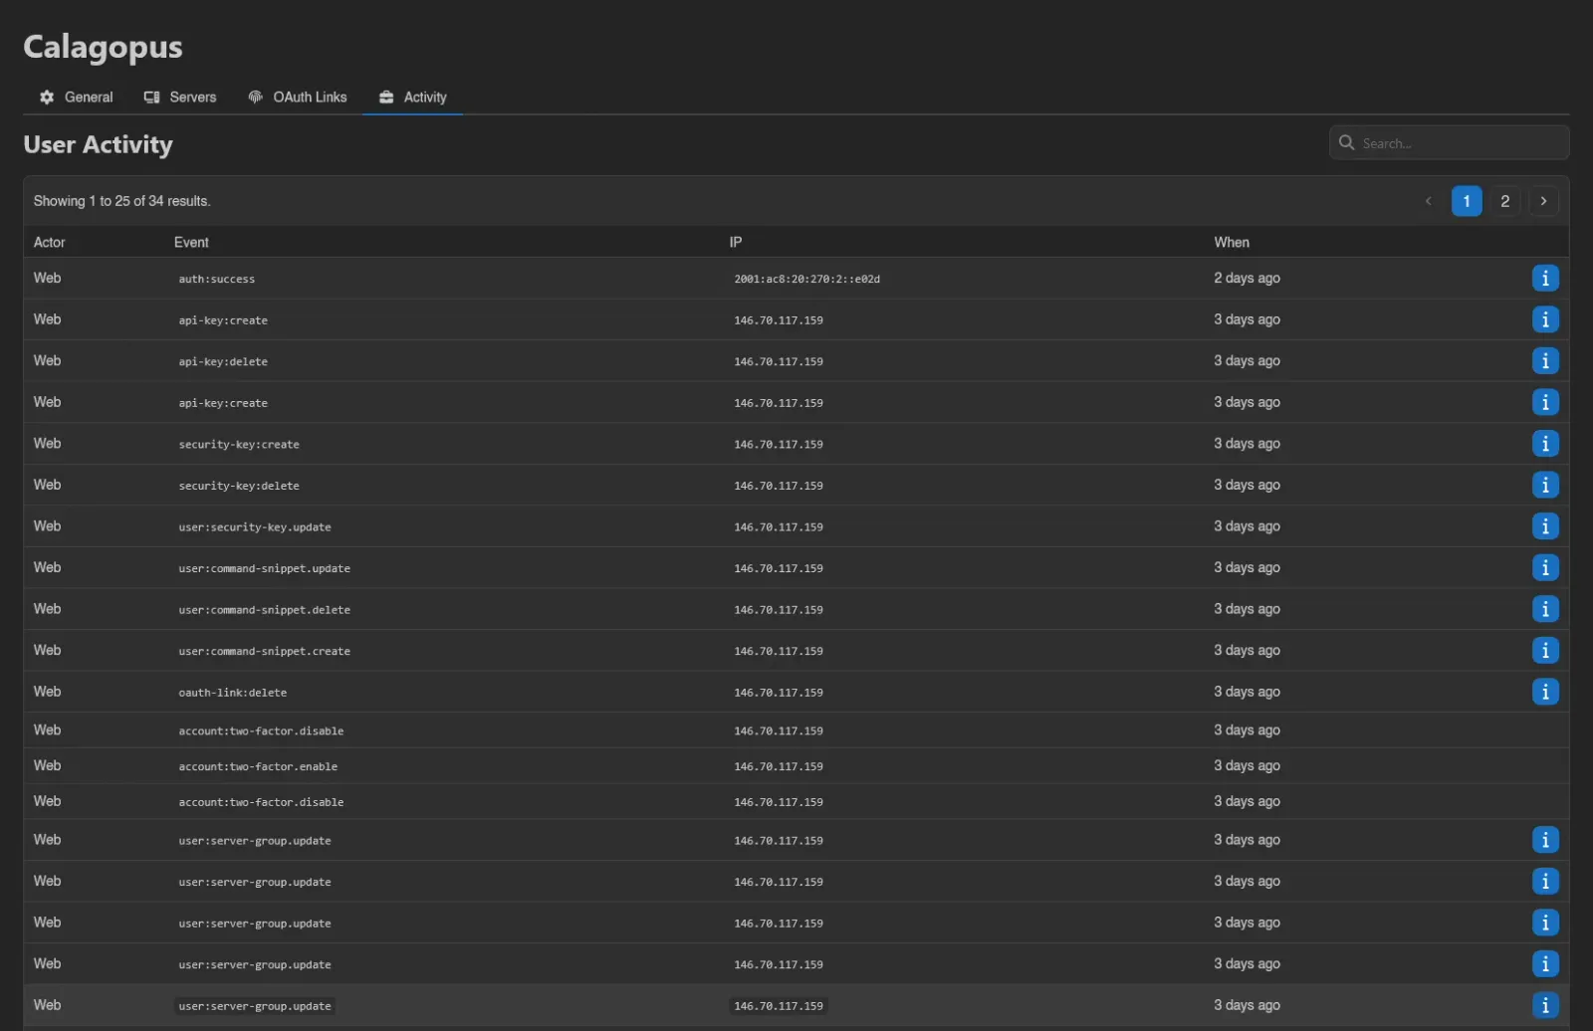
Task: Click user:command-snippet.update event name
Action: [265, 569]
